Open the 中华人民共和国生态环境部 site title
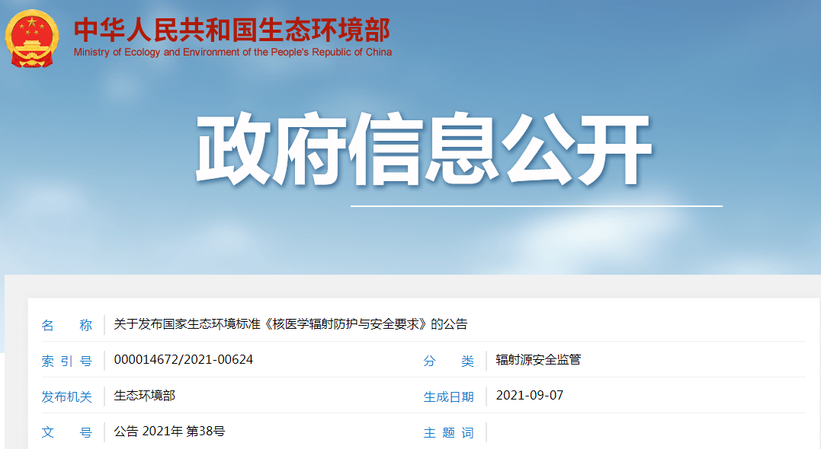The width and height of the screenshot is (821, 449). 232,30
